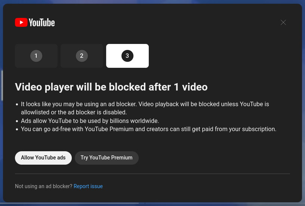Select step 1 tab
This screenshot has height=206, width=305.
click(36, 56)
